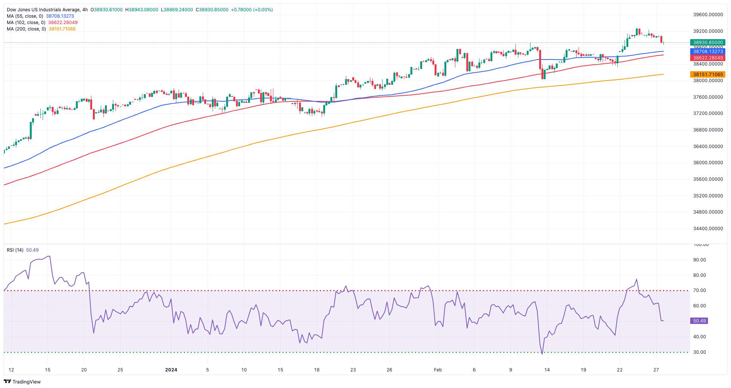Click the RSI (14) indicator label
The height and width of the screenshot is (388, 731).
click(x=15, y=250)
